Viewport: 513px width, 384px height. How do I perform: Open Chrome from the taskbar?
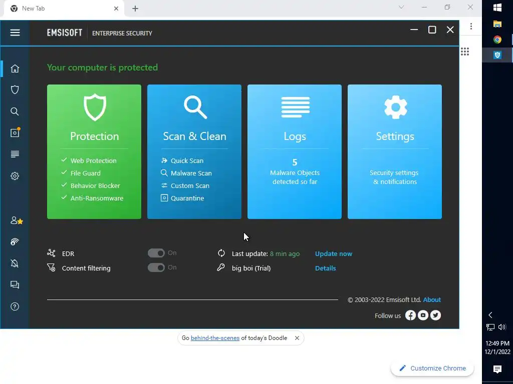(x=497, y=39)
